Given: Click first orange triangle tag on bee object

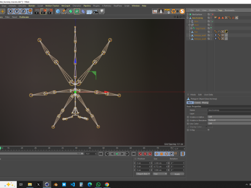Looking at the screenshot, I should [219, 18].
